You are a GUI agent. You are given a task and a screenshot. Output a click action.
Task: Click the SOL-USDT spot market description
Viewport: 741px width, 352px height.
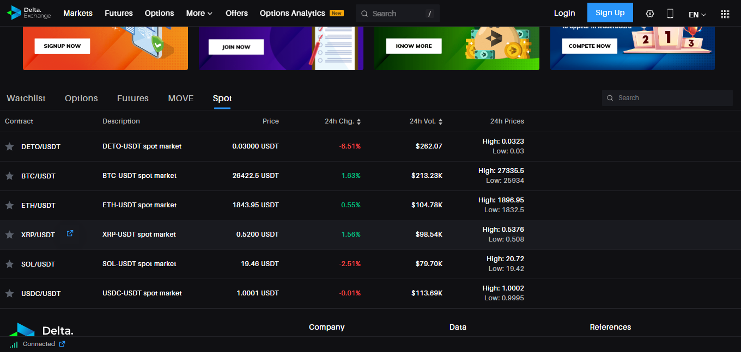point(139,264)
